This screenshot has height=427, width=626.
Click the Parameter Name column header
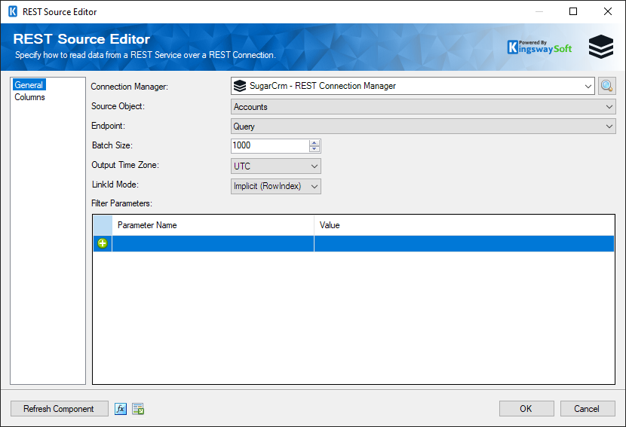pyautogui.click(x=213, y=225)
